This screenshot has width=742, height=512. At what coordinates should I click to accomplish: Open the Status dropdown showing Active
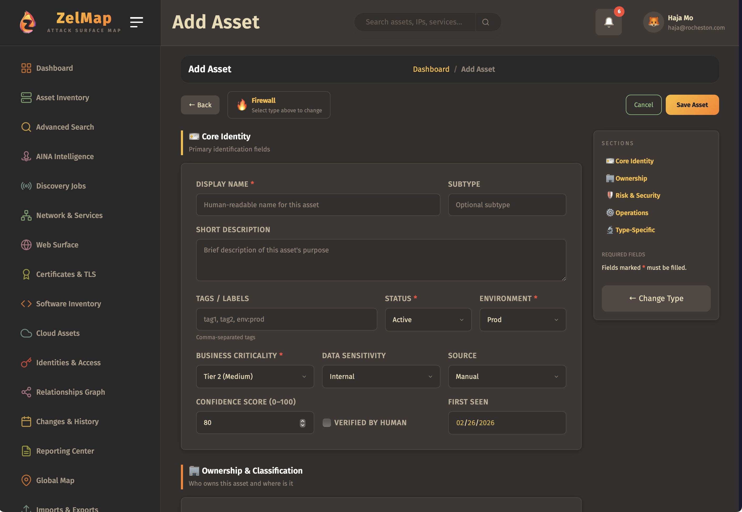click(x=428, y=320)
